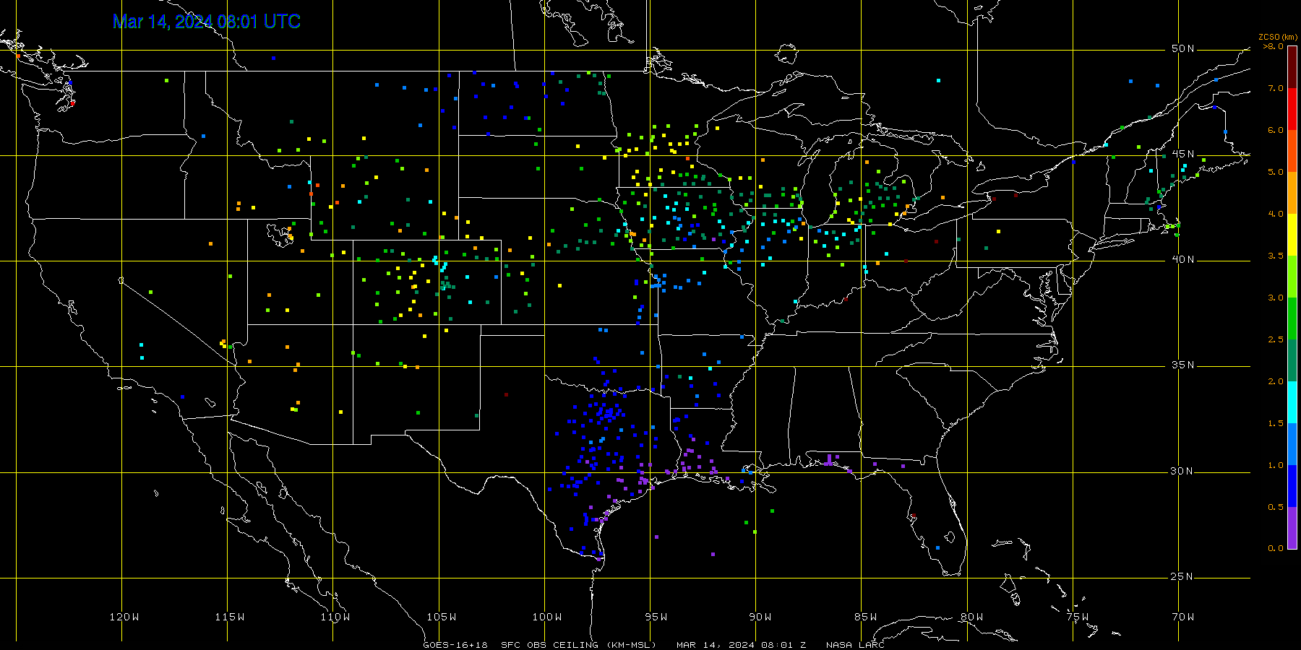The height and width of the screenshot is (650, 1301).
Task: Click the '50 N' latitude label
Action: [1182, 48]
